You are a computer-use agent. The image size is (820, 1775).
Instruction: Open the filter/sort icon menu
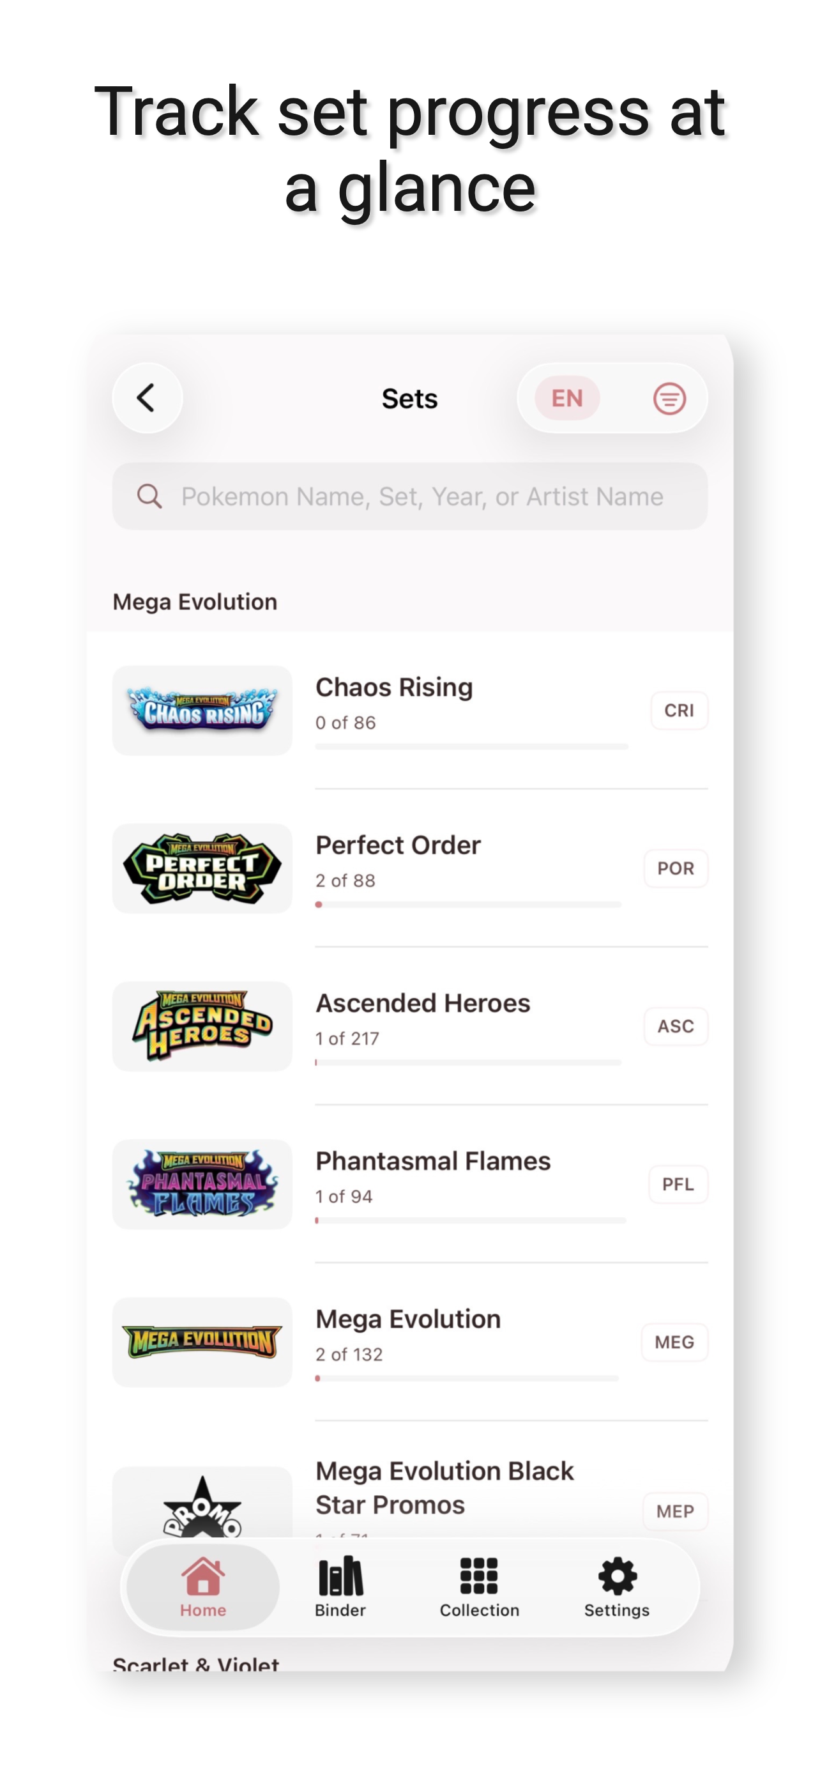point(669,398)
